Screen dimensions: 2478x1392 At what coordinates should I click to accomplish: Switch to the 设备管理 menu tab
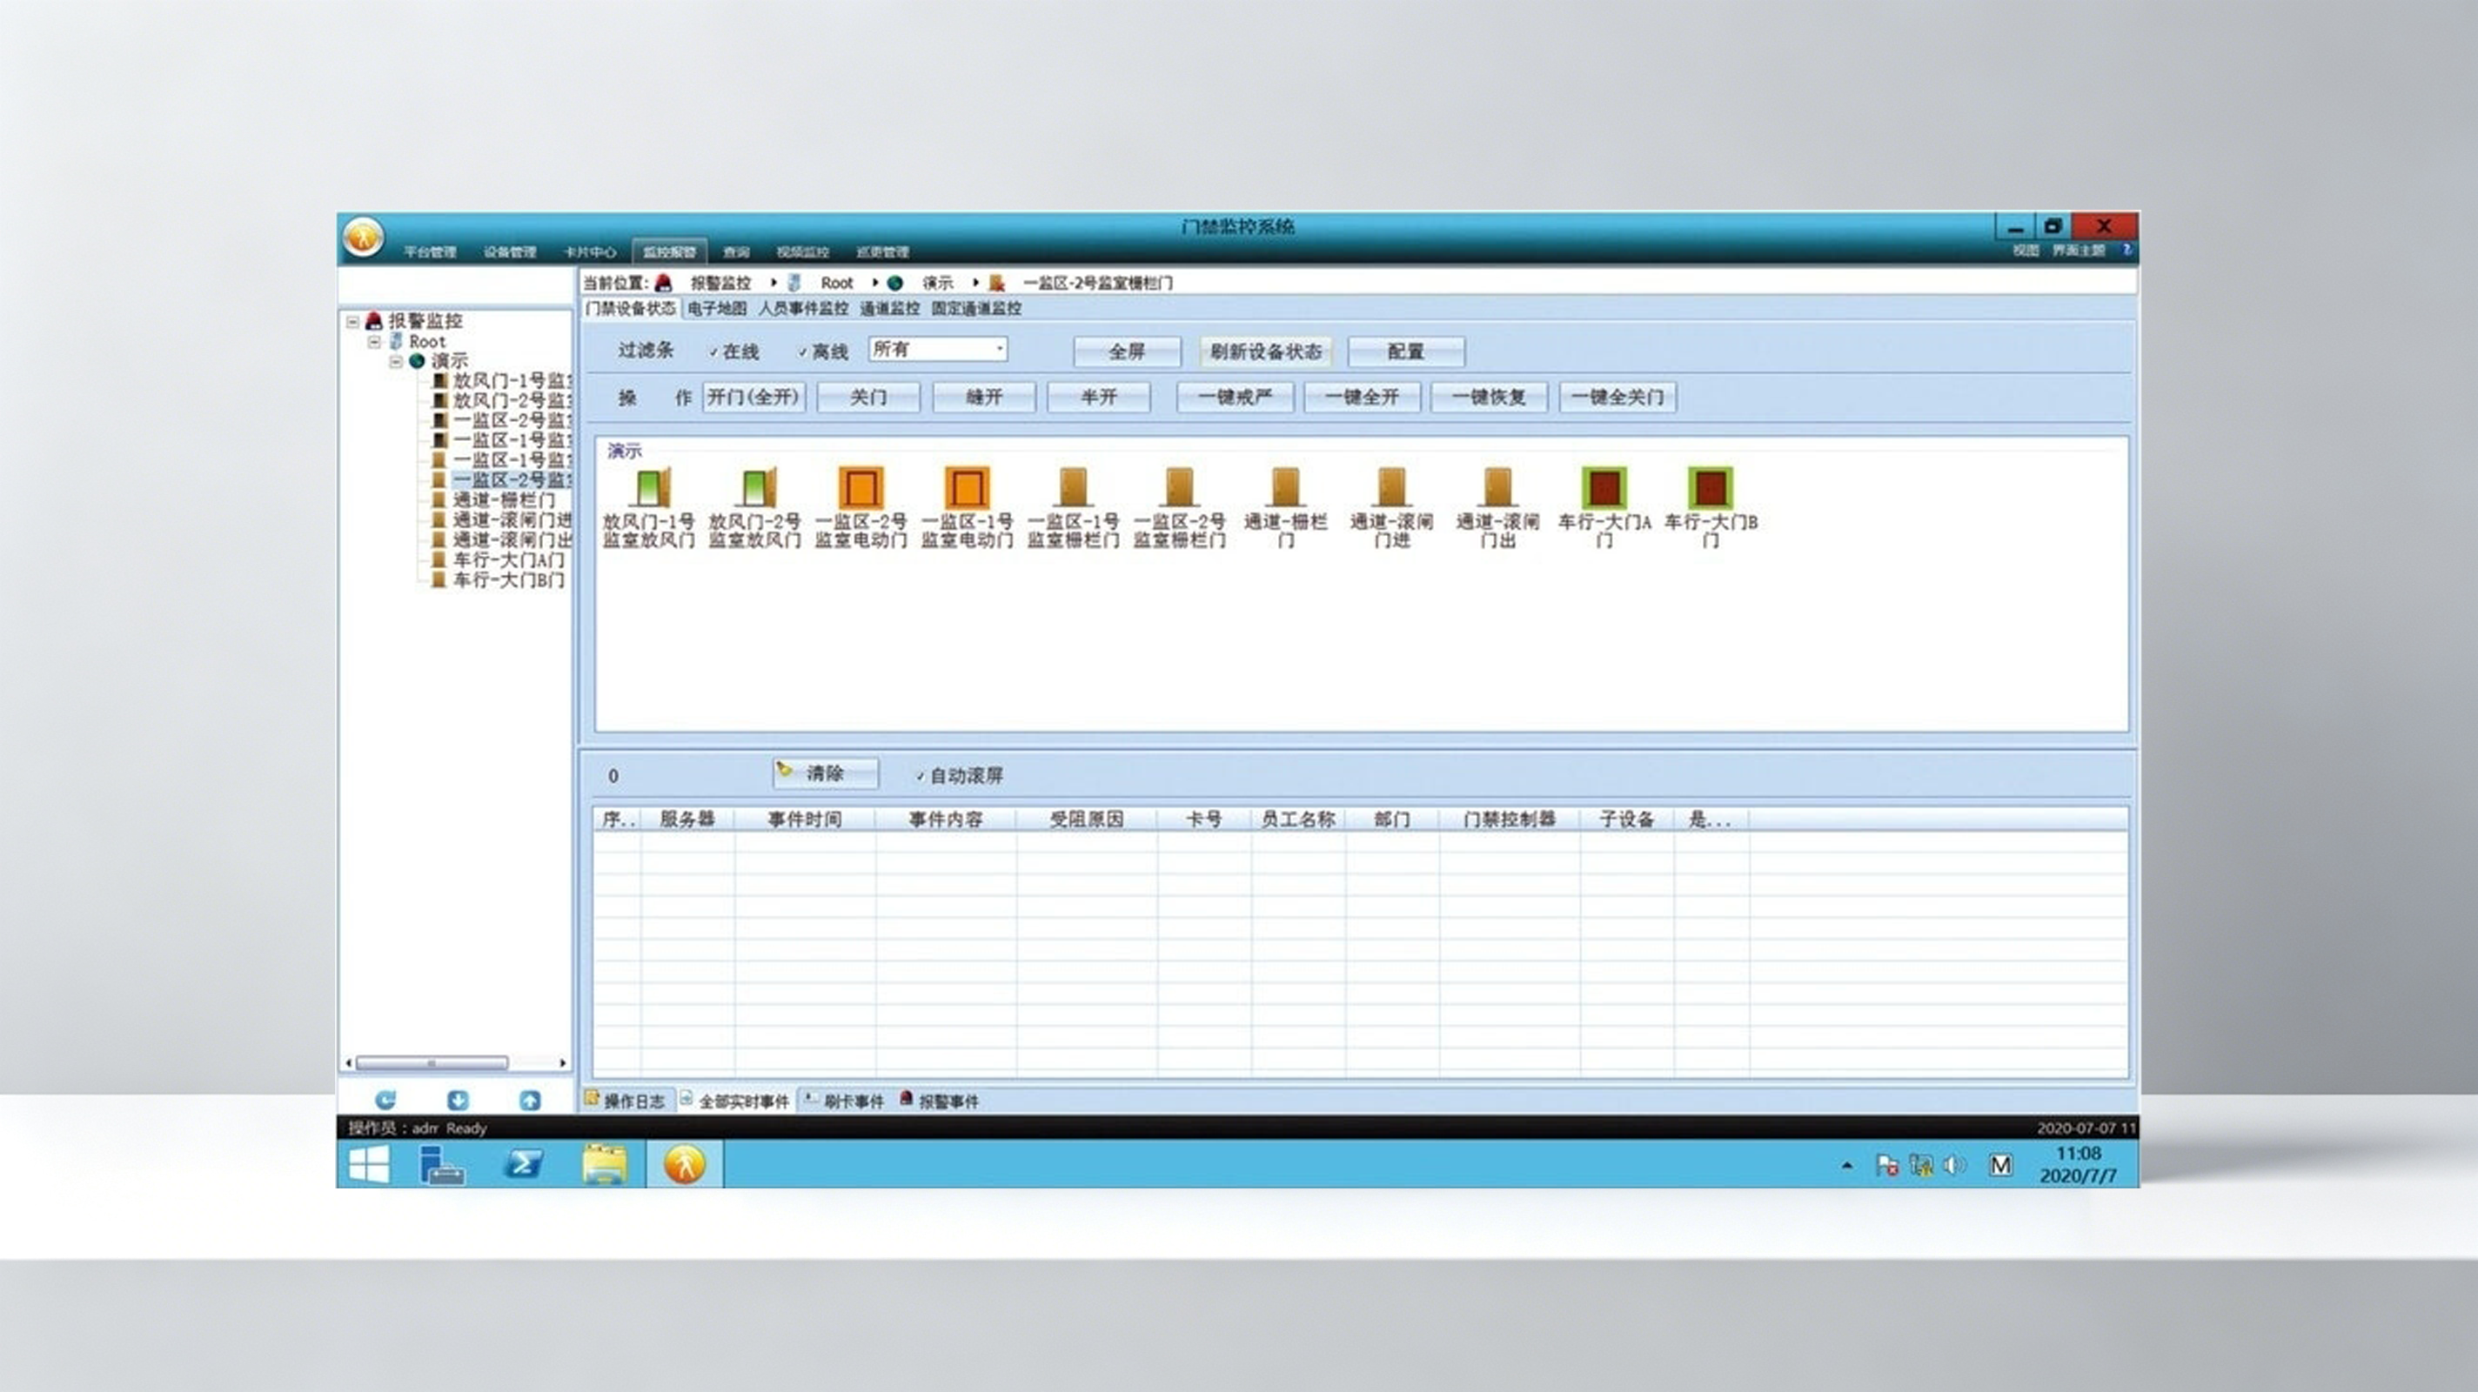point(510,252)
